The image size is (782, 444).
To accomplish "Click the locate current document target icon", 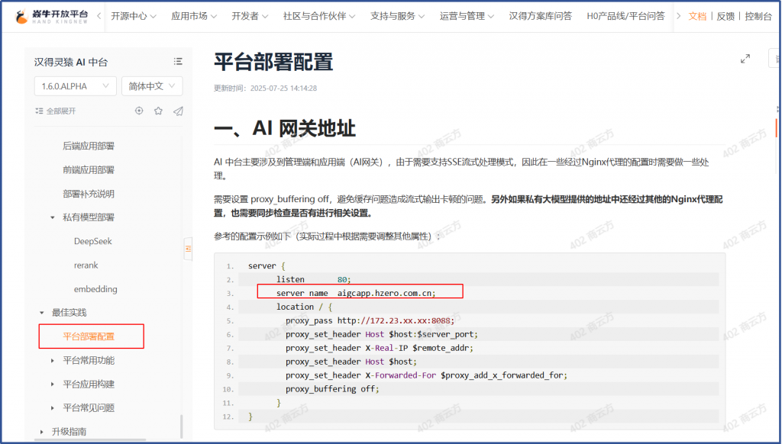I will pos(139,111).
